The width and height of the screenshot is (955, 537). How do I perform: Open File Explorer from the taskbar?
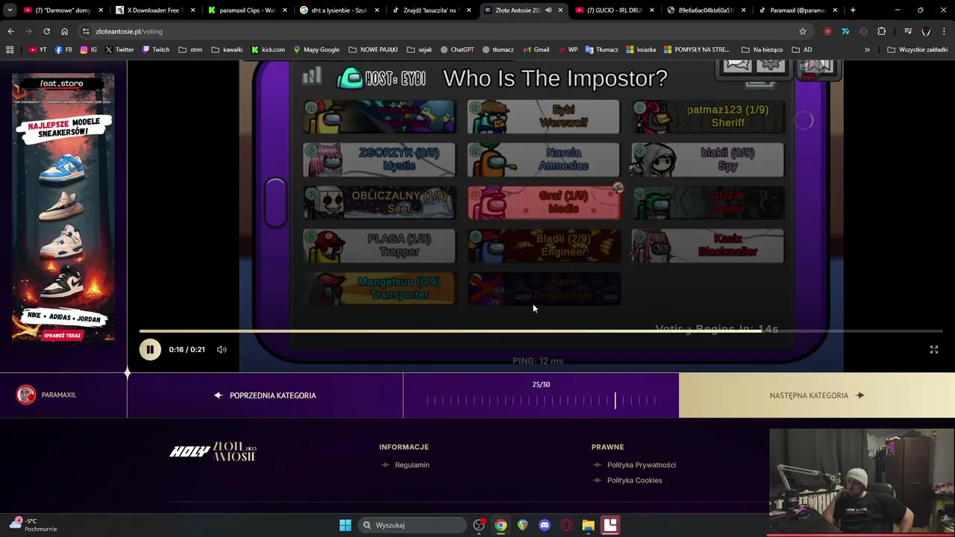click(x=588, y=525)
